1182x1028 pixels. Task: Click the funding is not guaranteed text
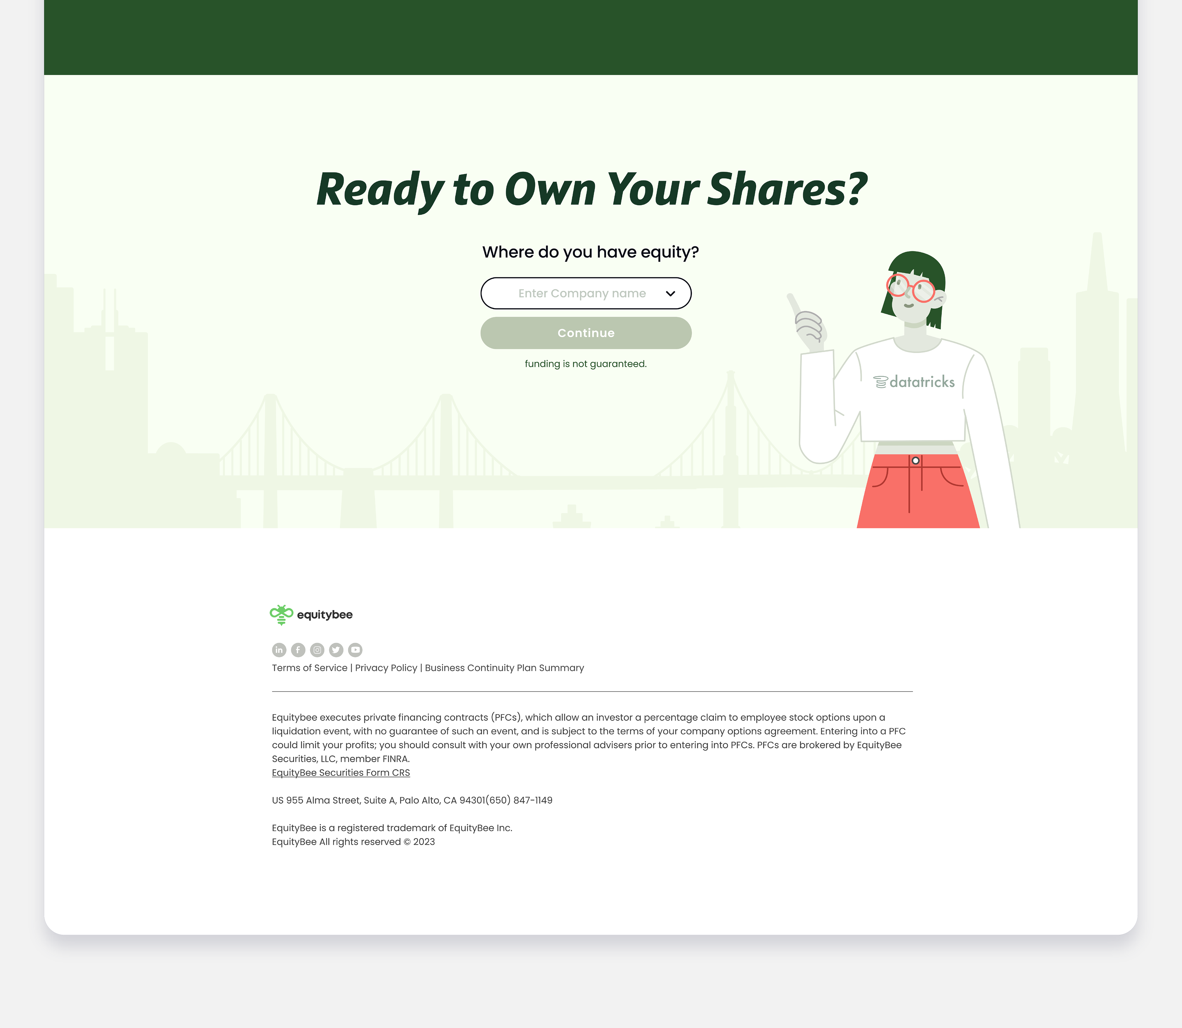585,364
